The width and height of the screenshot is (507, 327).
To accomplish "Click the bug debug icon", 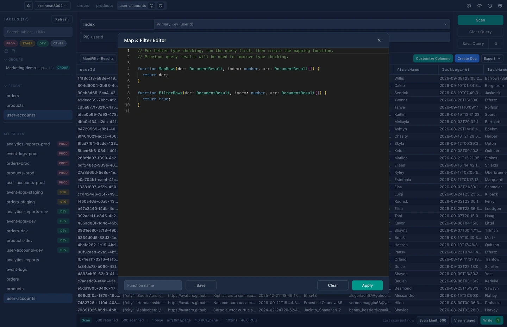I will [x=29, y=6].
